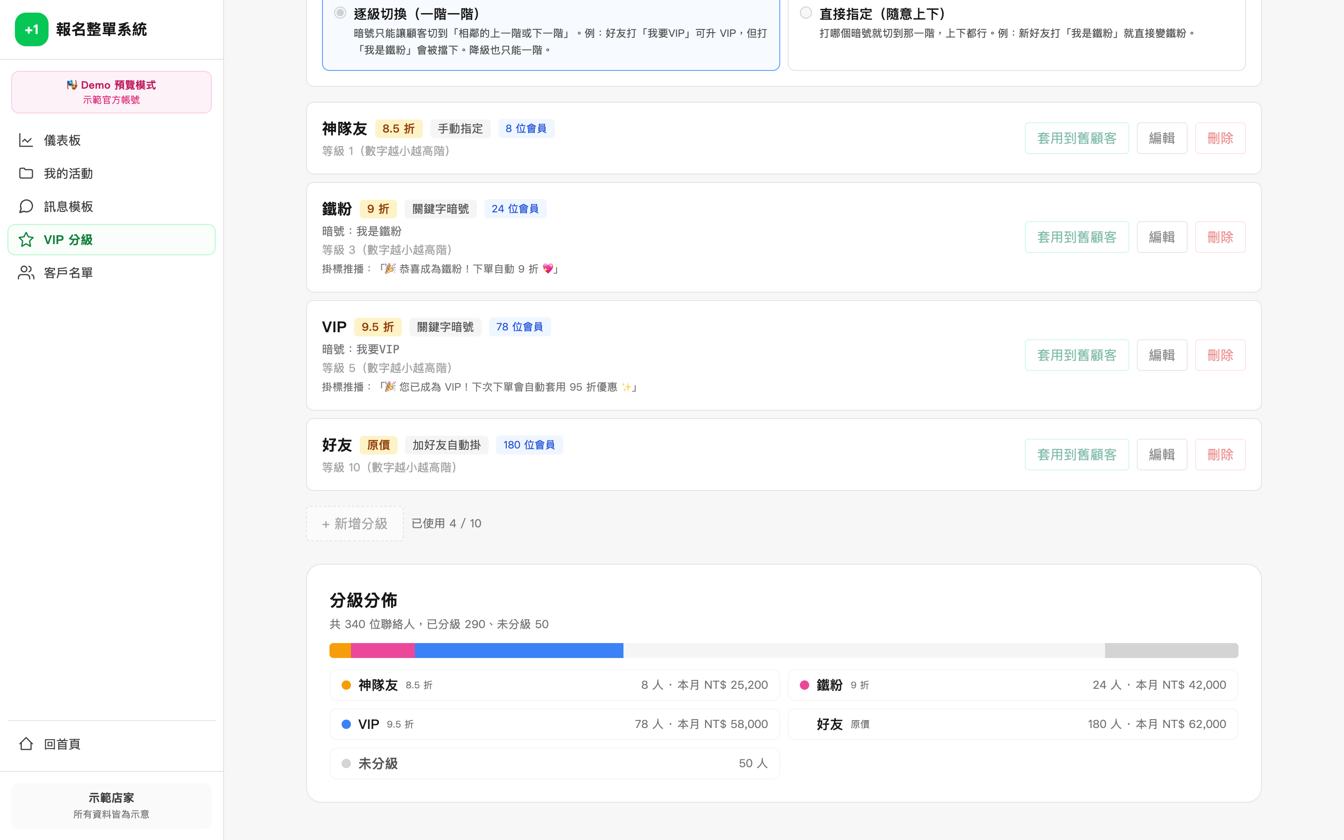The image size is (1344, 840).
Task: Click the gray dot beside 未分級 legend
Action: coord(346,763)
